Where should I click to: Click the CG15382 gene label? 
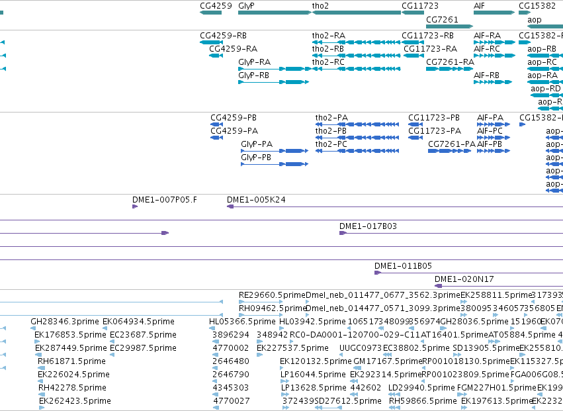[537, 6]
